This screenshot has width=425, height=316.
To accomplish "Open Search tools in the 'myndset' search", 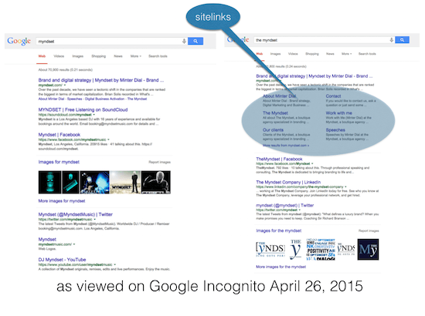I will tap(158, 56).
